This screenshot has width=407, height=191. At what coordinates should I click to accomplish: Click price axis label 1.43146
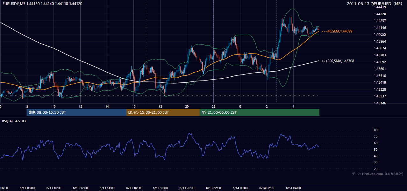tap(380, 103)
